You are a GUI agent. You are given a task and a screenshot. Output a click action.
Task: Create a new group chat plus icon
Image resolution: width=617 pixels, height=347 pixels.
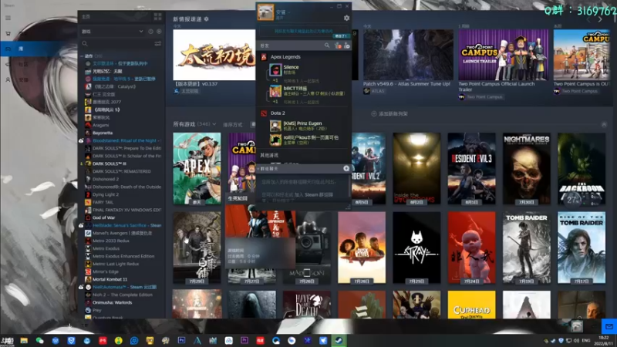(346, 168)
